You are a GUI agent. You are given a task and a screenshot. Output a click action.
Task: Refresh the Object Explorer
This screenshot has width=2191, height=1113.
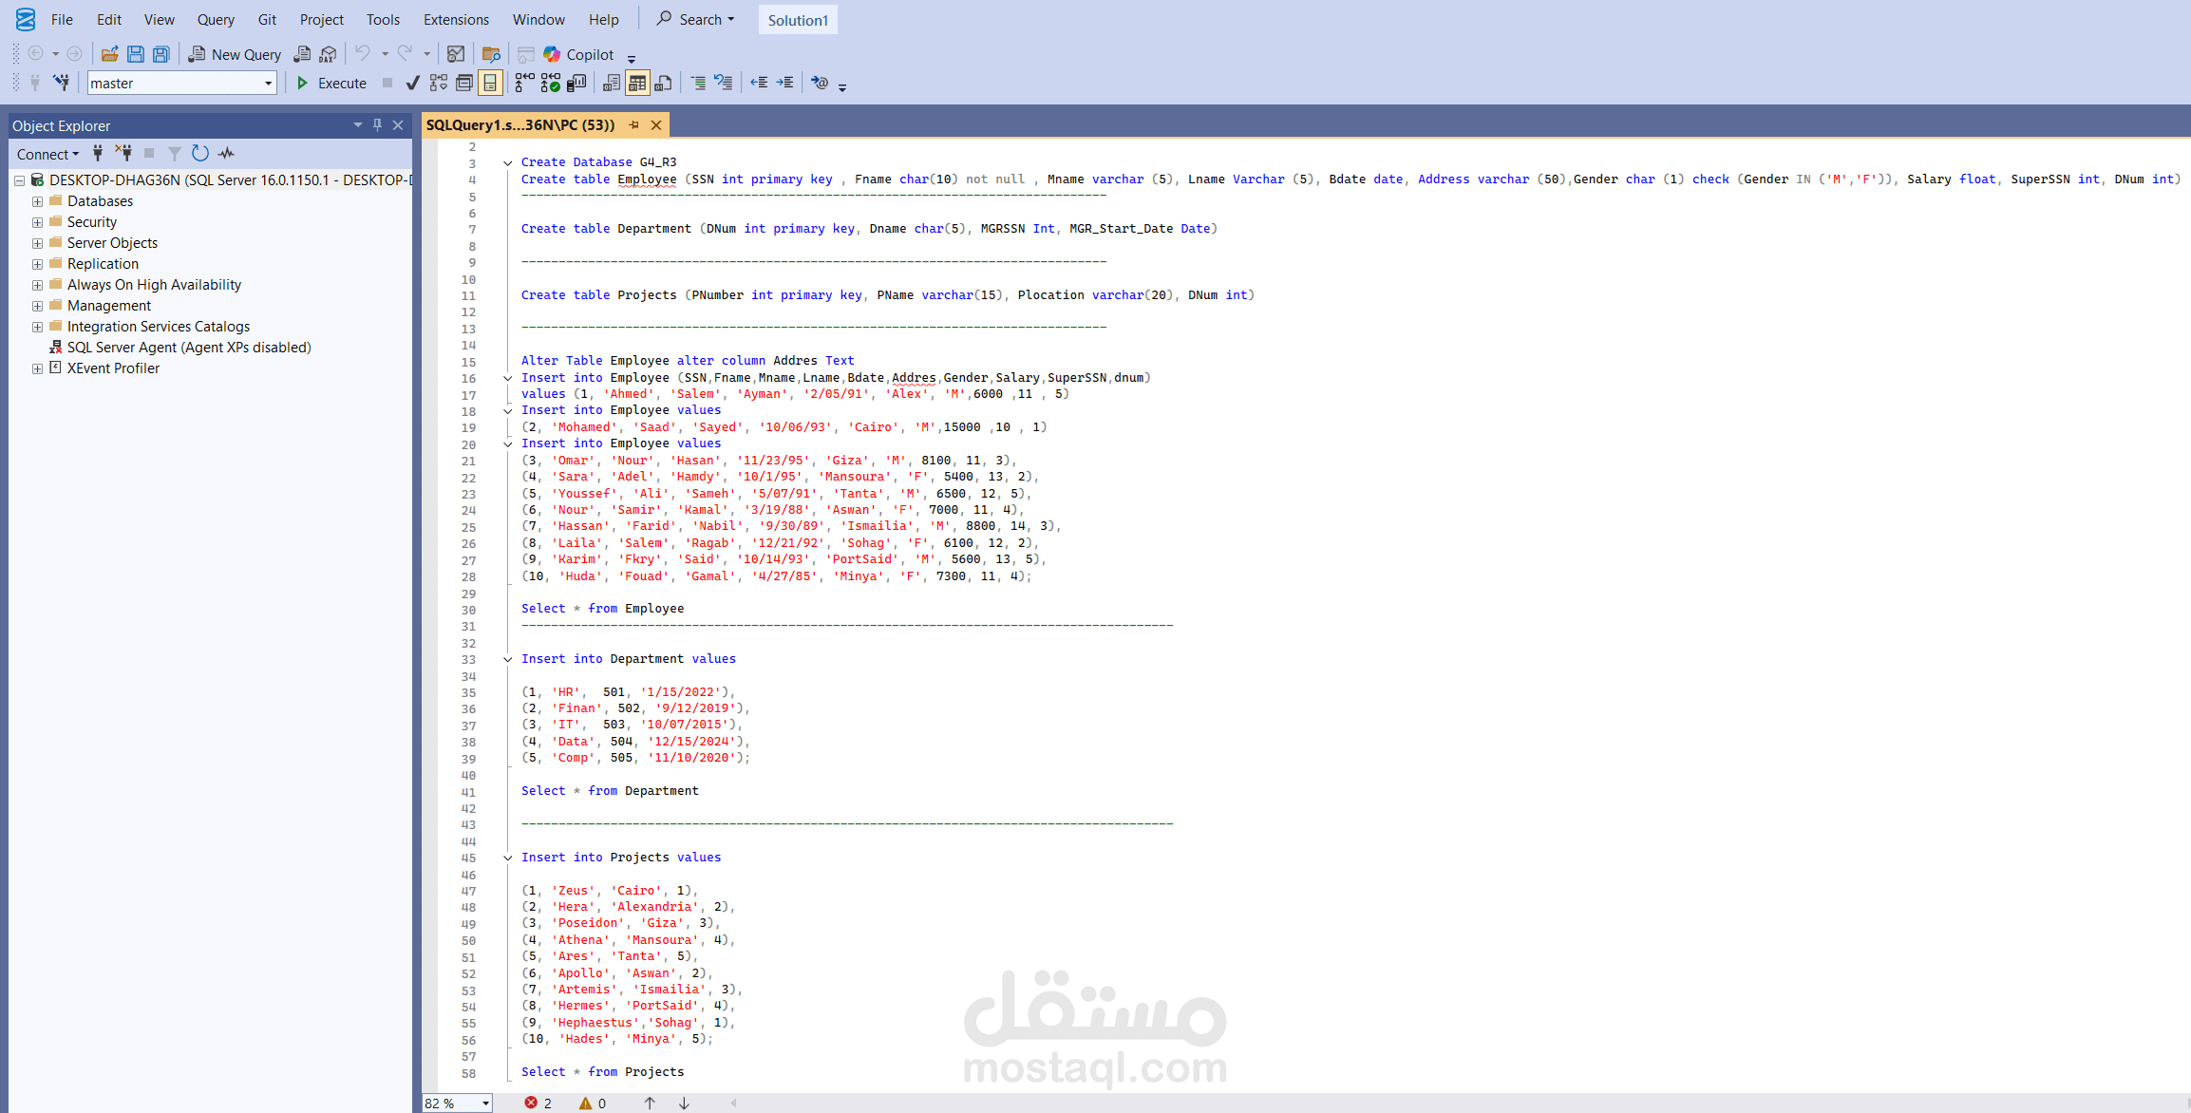pos(199,153)
